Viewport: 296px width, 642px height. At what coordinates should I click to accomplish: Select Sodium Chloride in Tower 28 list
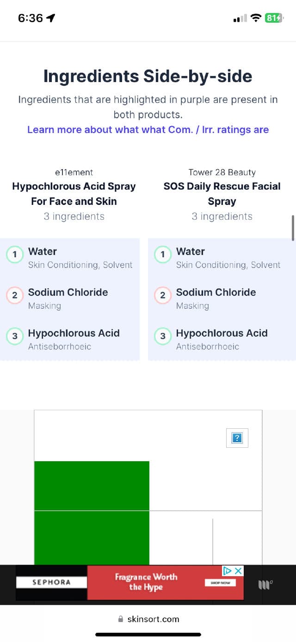point(216,292)
